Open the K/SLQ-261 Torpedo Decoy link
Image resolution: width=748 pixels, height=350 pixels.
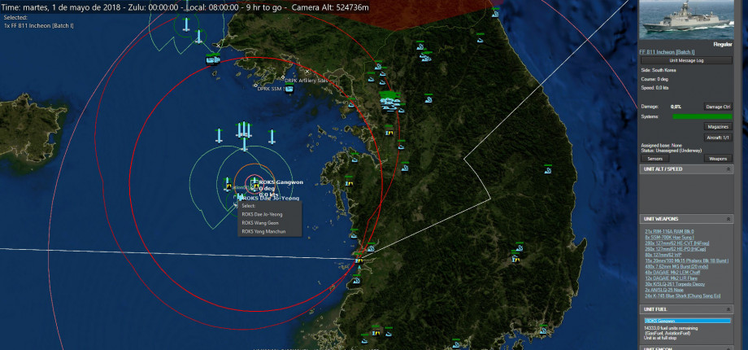point(675,284)
